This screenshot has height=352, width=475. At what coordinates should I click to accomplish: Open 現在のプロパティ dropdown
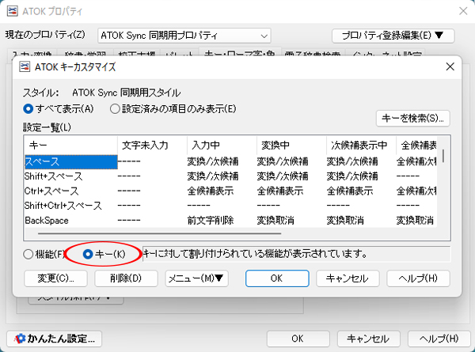184,36
